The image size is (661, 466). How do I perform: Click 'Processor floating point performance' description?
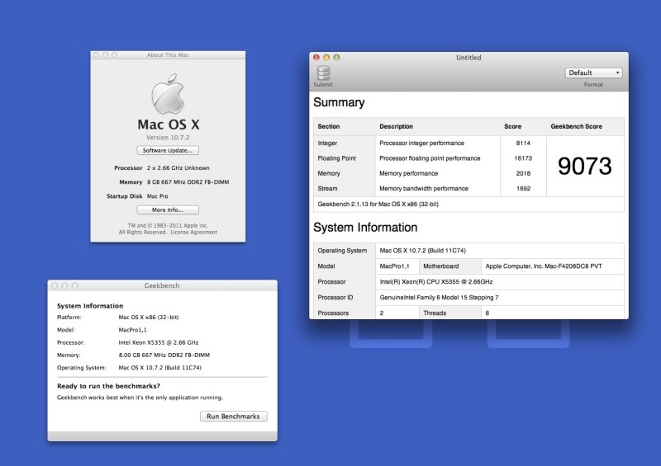(x=430, y=158)
